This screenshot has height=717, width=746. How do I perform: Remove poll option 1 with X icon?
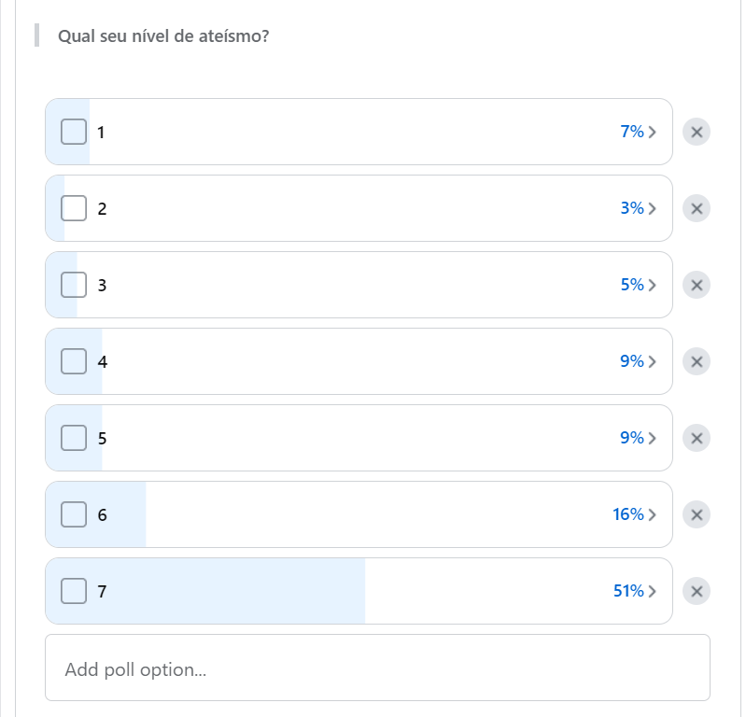tap(696, 132)
